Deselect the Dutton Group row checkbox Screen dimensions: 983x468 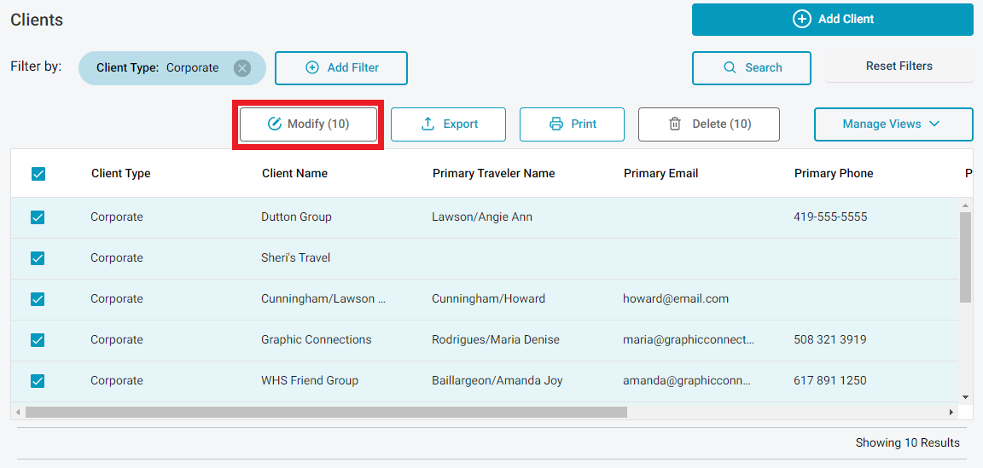38,217
